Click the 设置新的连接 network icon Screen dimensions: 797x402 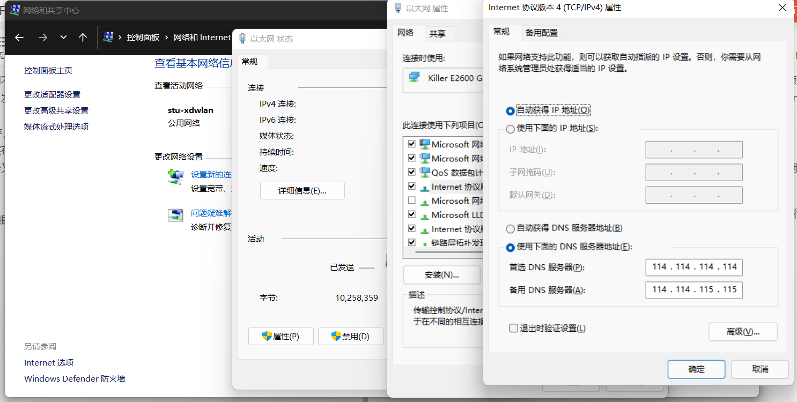175,176
